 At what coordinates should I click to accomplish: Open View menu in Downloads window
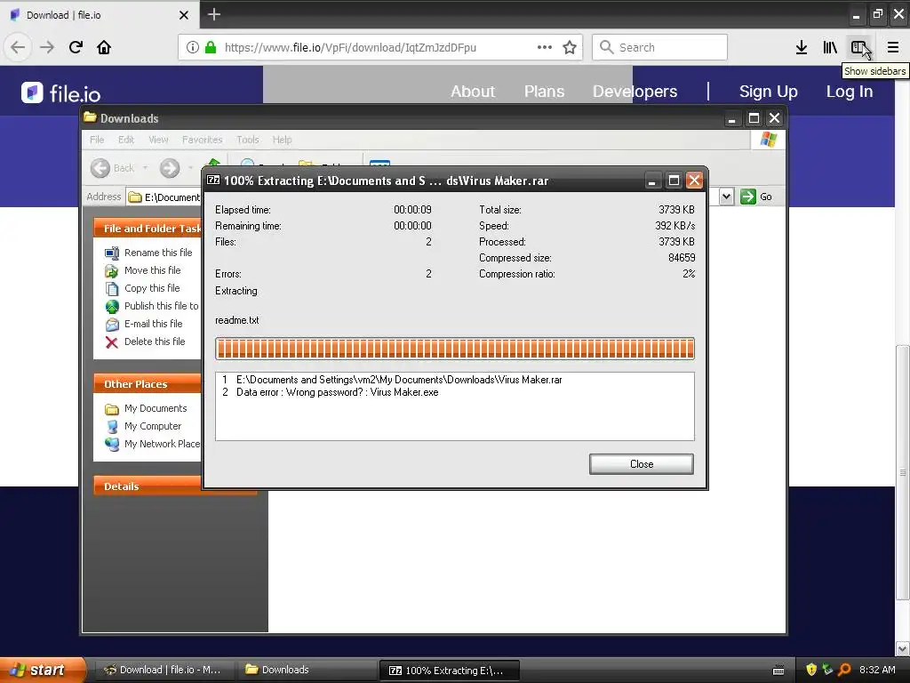click(158, 140)
